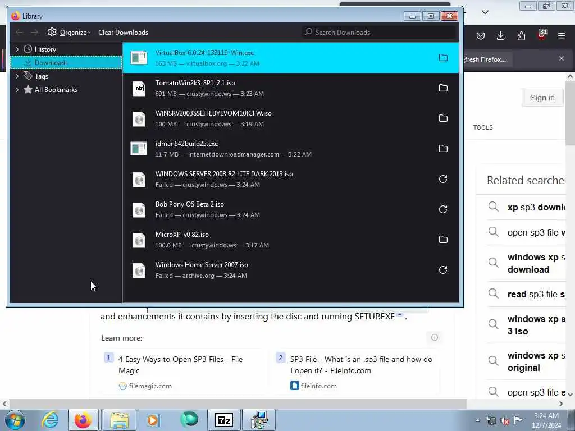
Task: Click the 7z icon of TomatoWin2k3 iso
Action: (139, 88)
